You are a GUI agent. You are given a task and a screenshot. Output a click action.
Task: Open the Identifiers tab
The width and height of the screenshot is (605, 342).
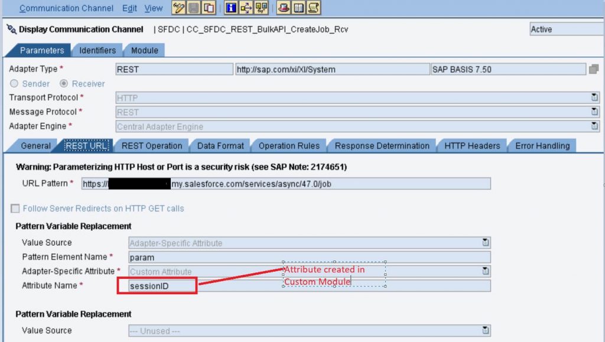(x=97, y=51)
